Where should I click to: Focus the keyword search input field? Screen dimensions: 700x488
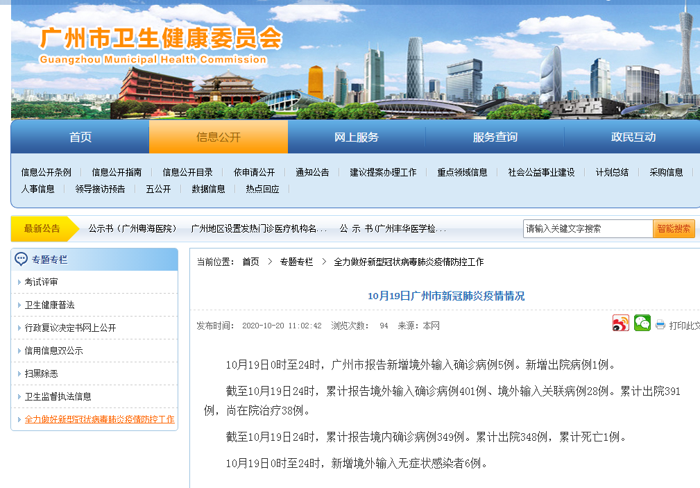pyautogui.click(x=587, y=228)
